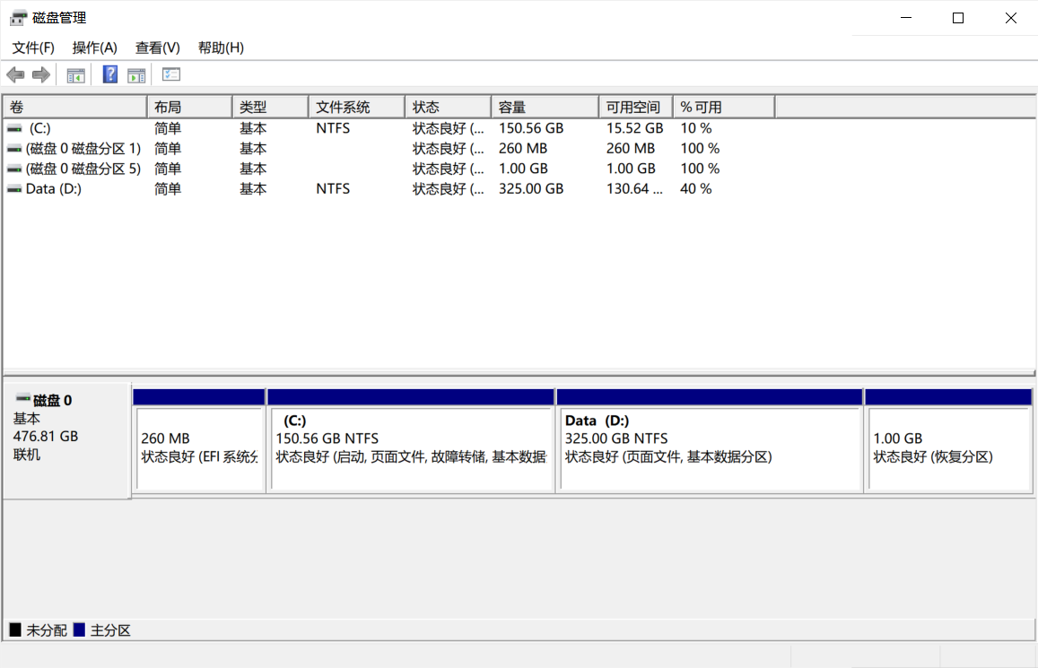This screenshot has height=668, width=1038.
Task: Open Help via the blue question mark icon
Action: tap(109, 74)
